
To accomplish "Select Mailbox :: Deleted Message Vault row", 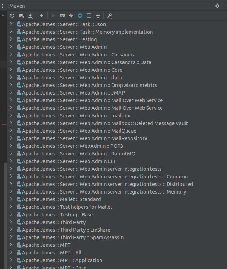I will pos(117,123).
